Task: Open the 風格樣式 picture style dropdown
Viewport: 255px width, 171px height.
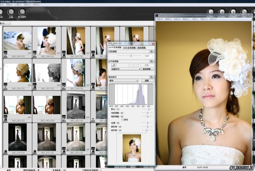Action: (x=124, y=81)
